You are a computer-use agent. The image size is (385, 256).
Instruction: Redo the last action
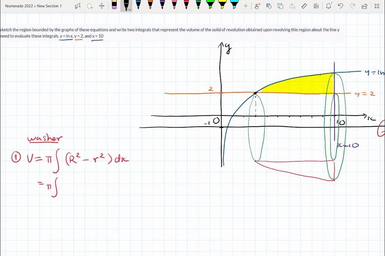click(352, 6)
